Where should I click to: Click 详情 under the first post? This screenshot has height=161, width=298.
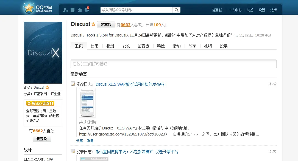click(90, 141)
